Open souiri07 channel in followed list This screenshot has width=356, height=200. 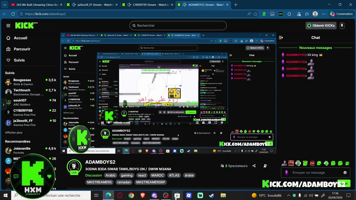31,102
